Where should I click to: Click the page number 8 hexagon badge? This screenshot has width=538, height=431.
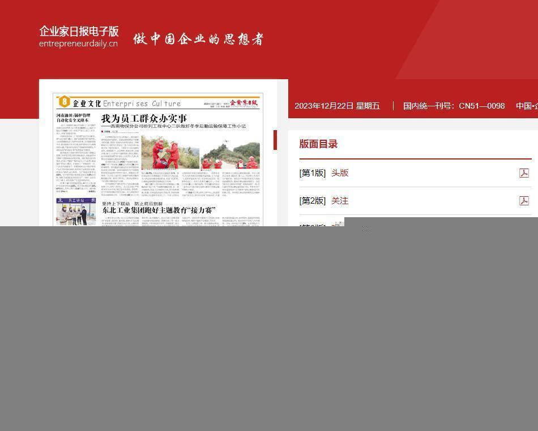click(x=65, y=102)
